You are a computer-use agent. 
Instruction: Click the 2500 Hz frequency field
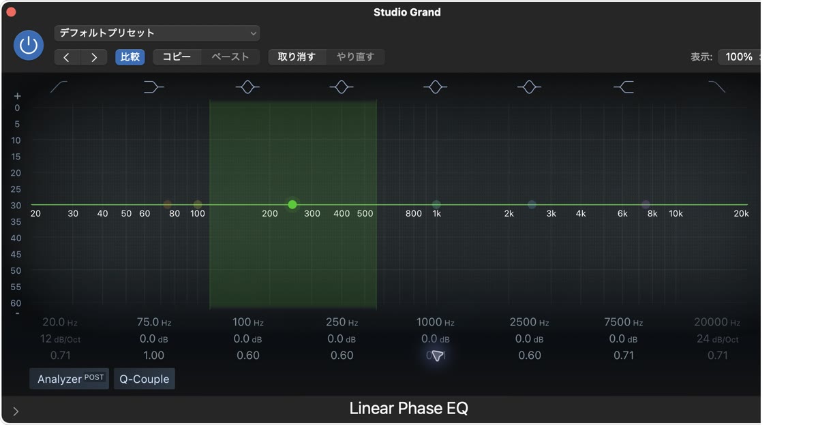[529, 322]
